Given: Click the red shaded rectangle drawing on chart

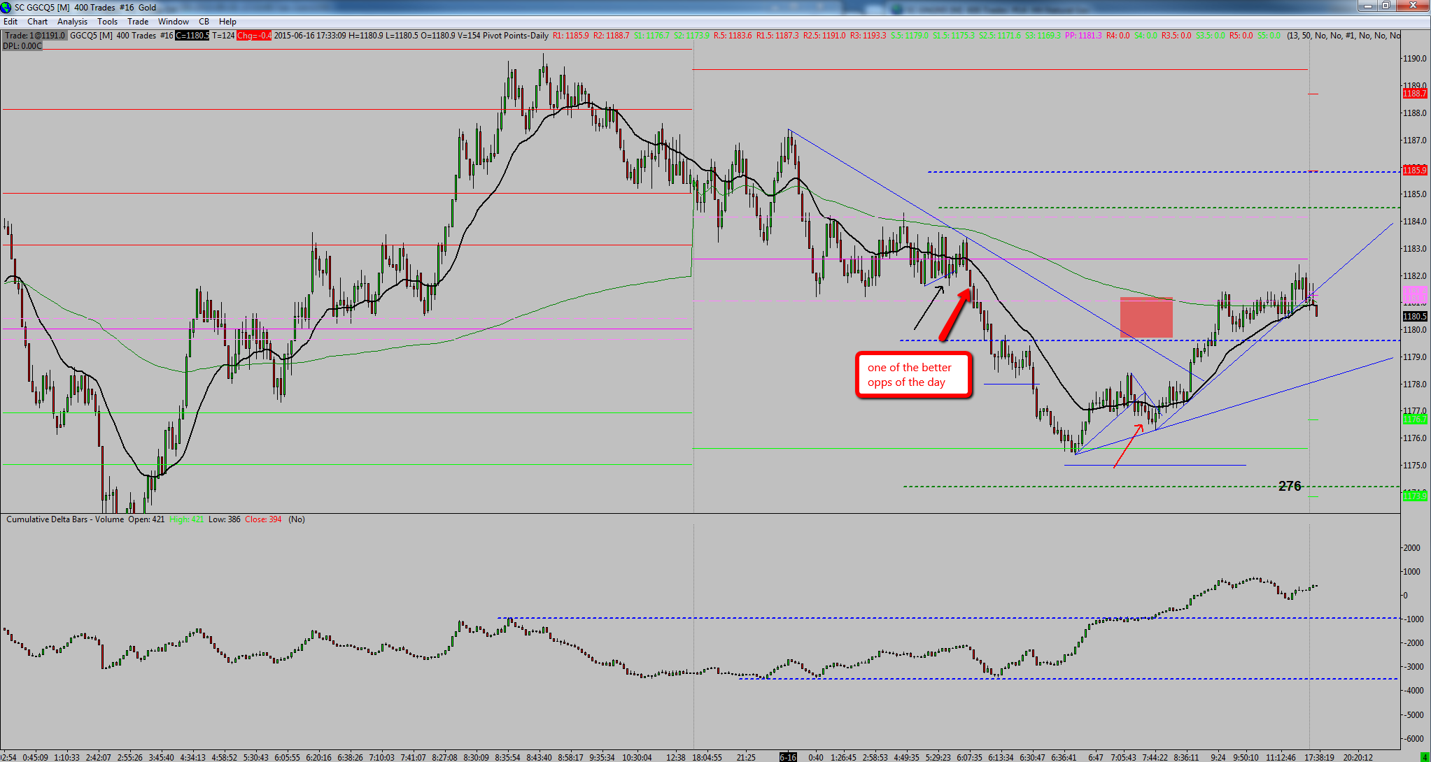Looking at the screenshot, I should coord(1146,317).
